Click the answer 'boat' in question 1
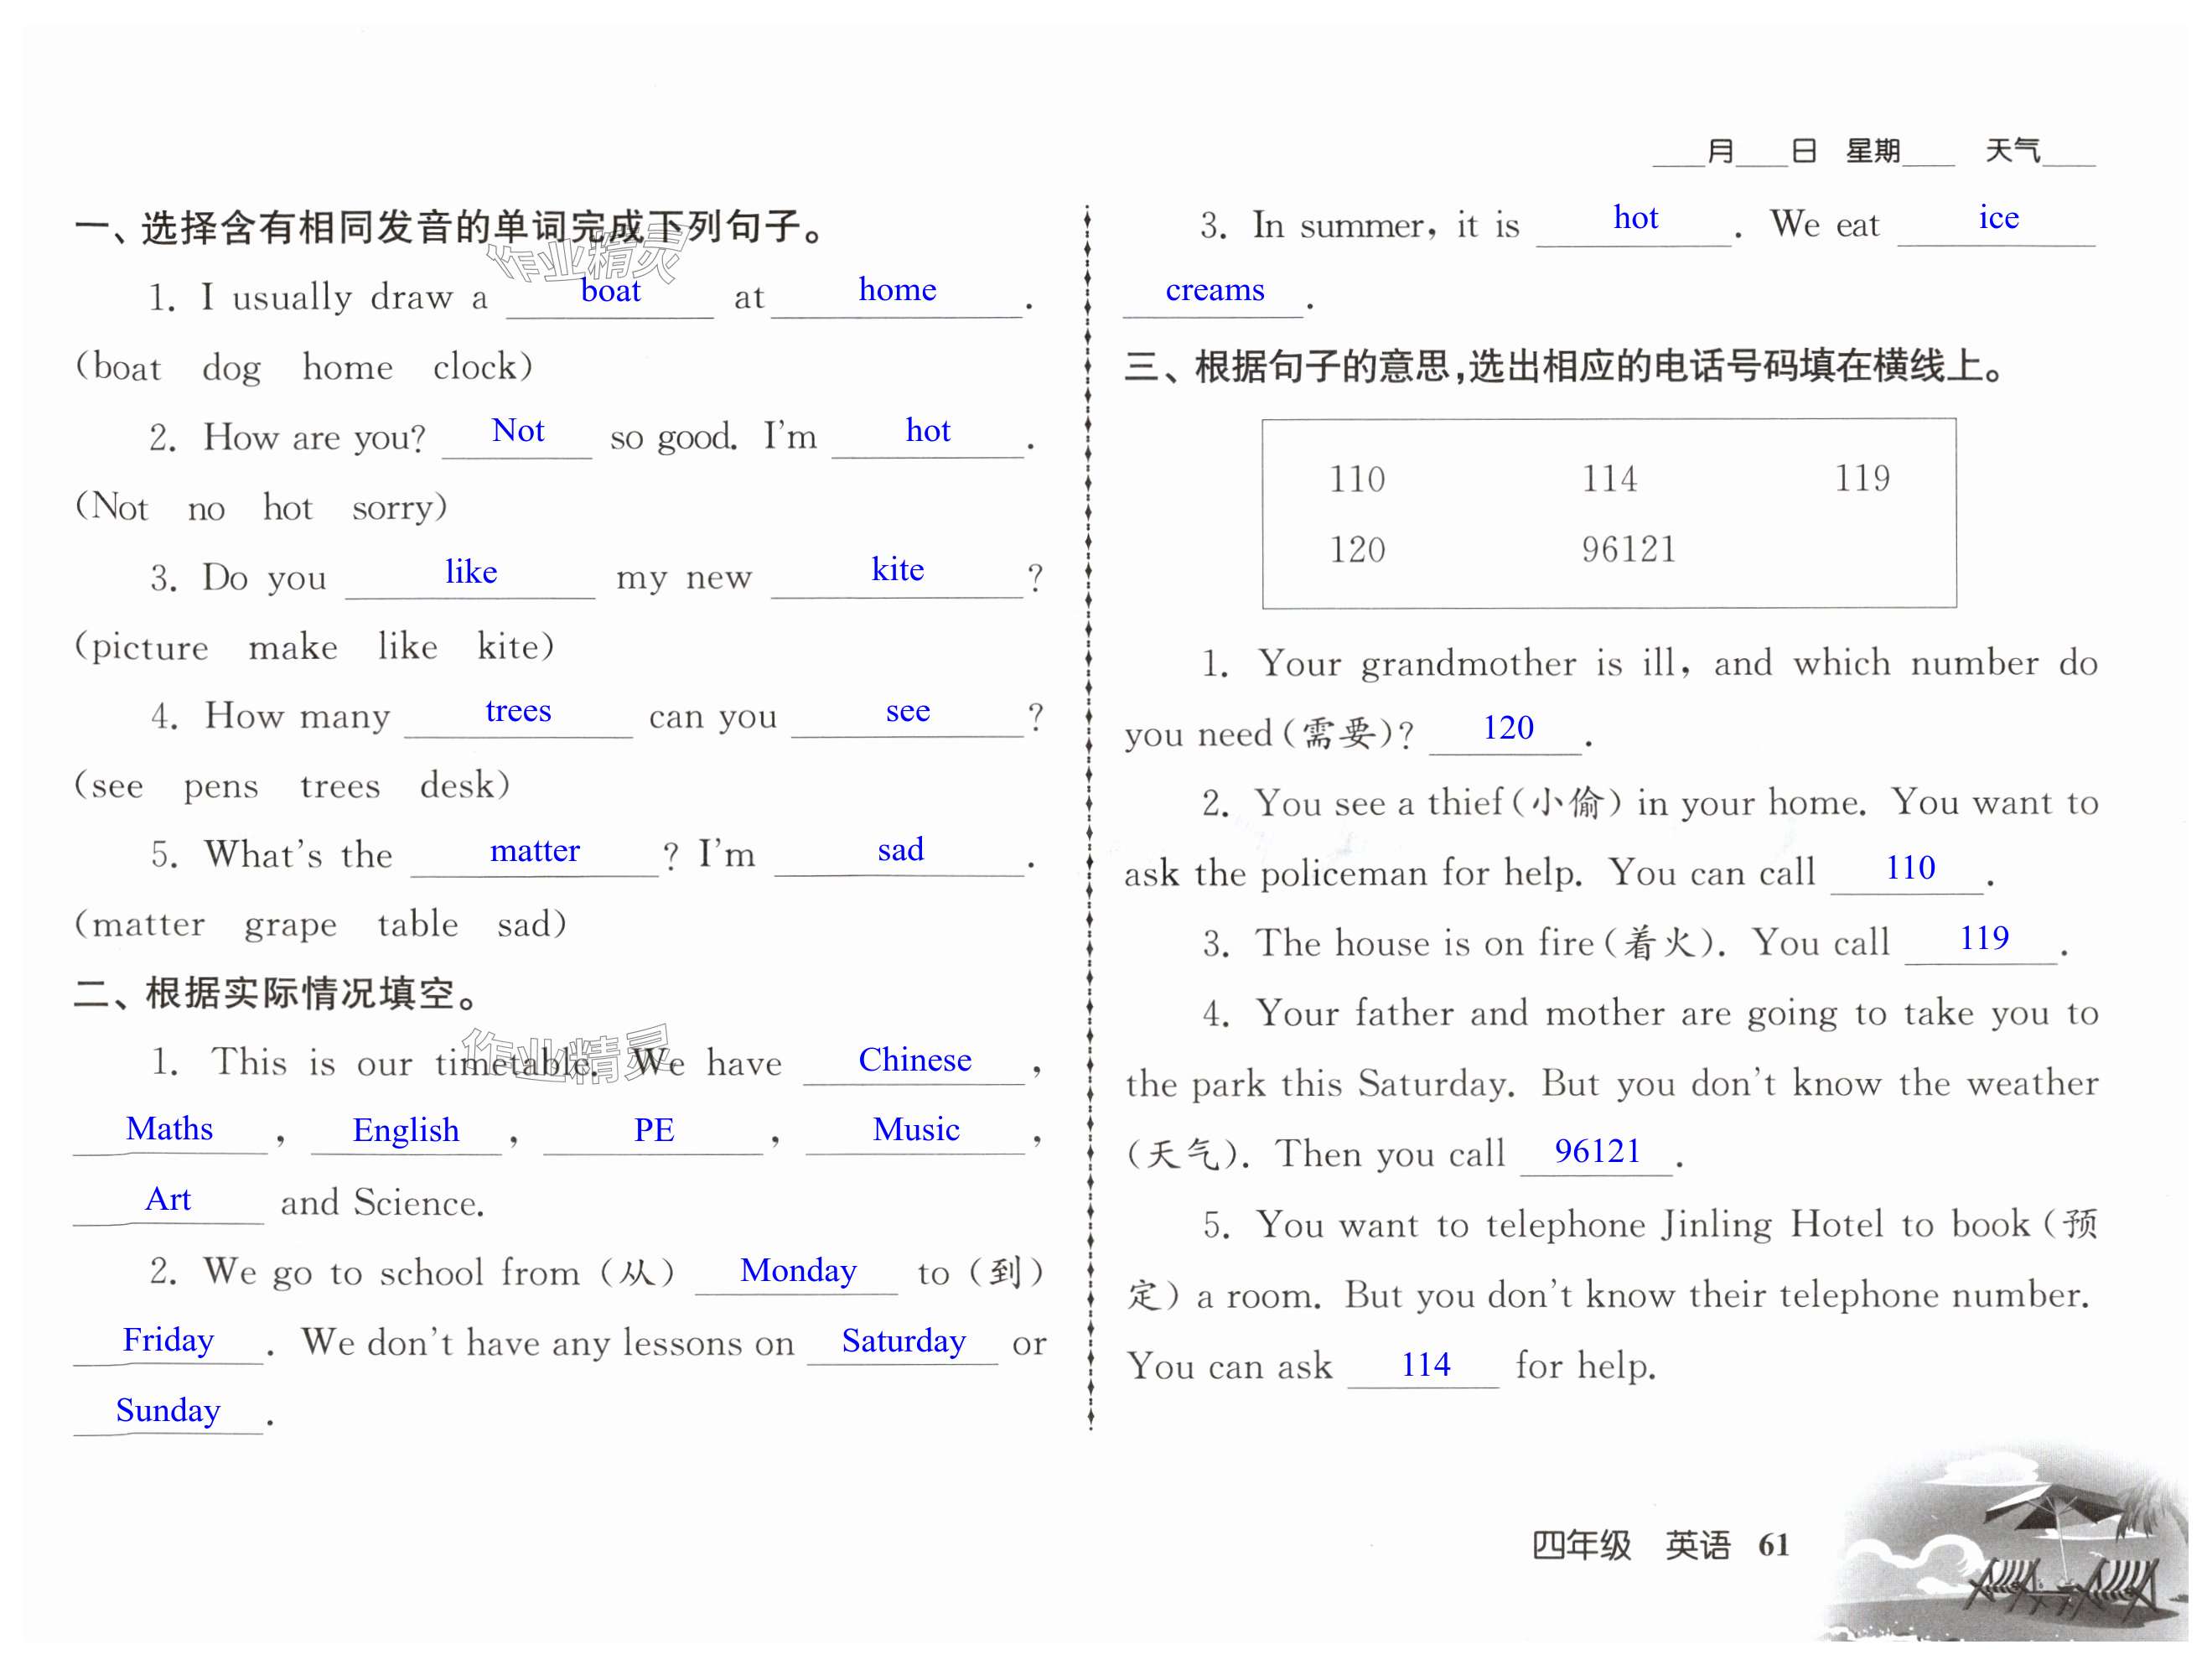 (x=610, y=291)
